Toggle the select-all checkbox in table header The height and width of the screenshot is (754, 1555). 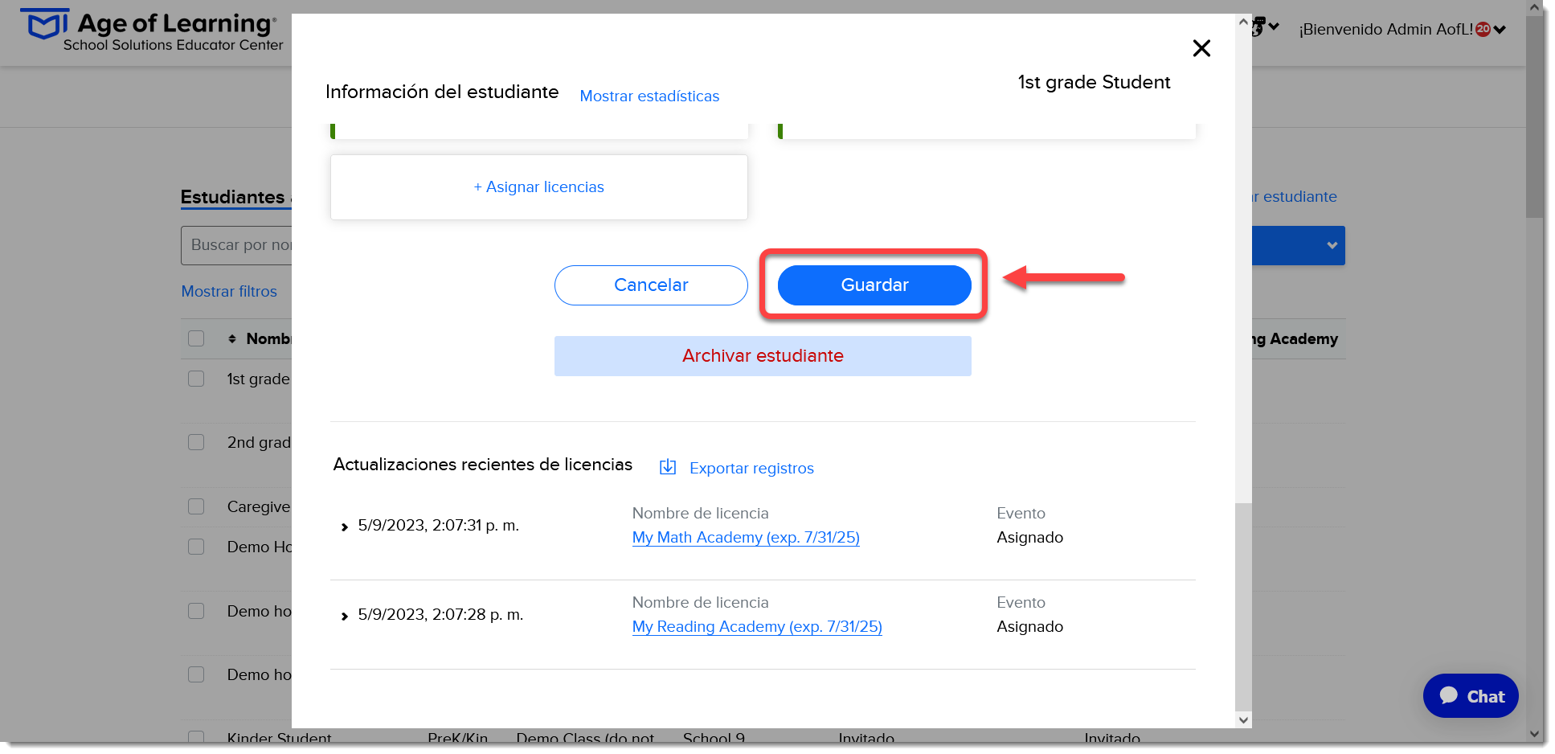coord(196,338)
